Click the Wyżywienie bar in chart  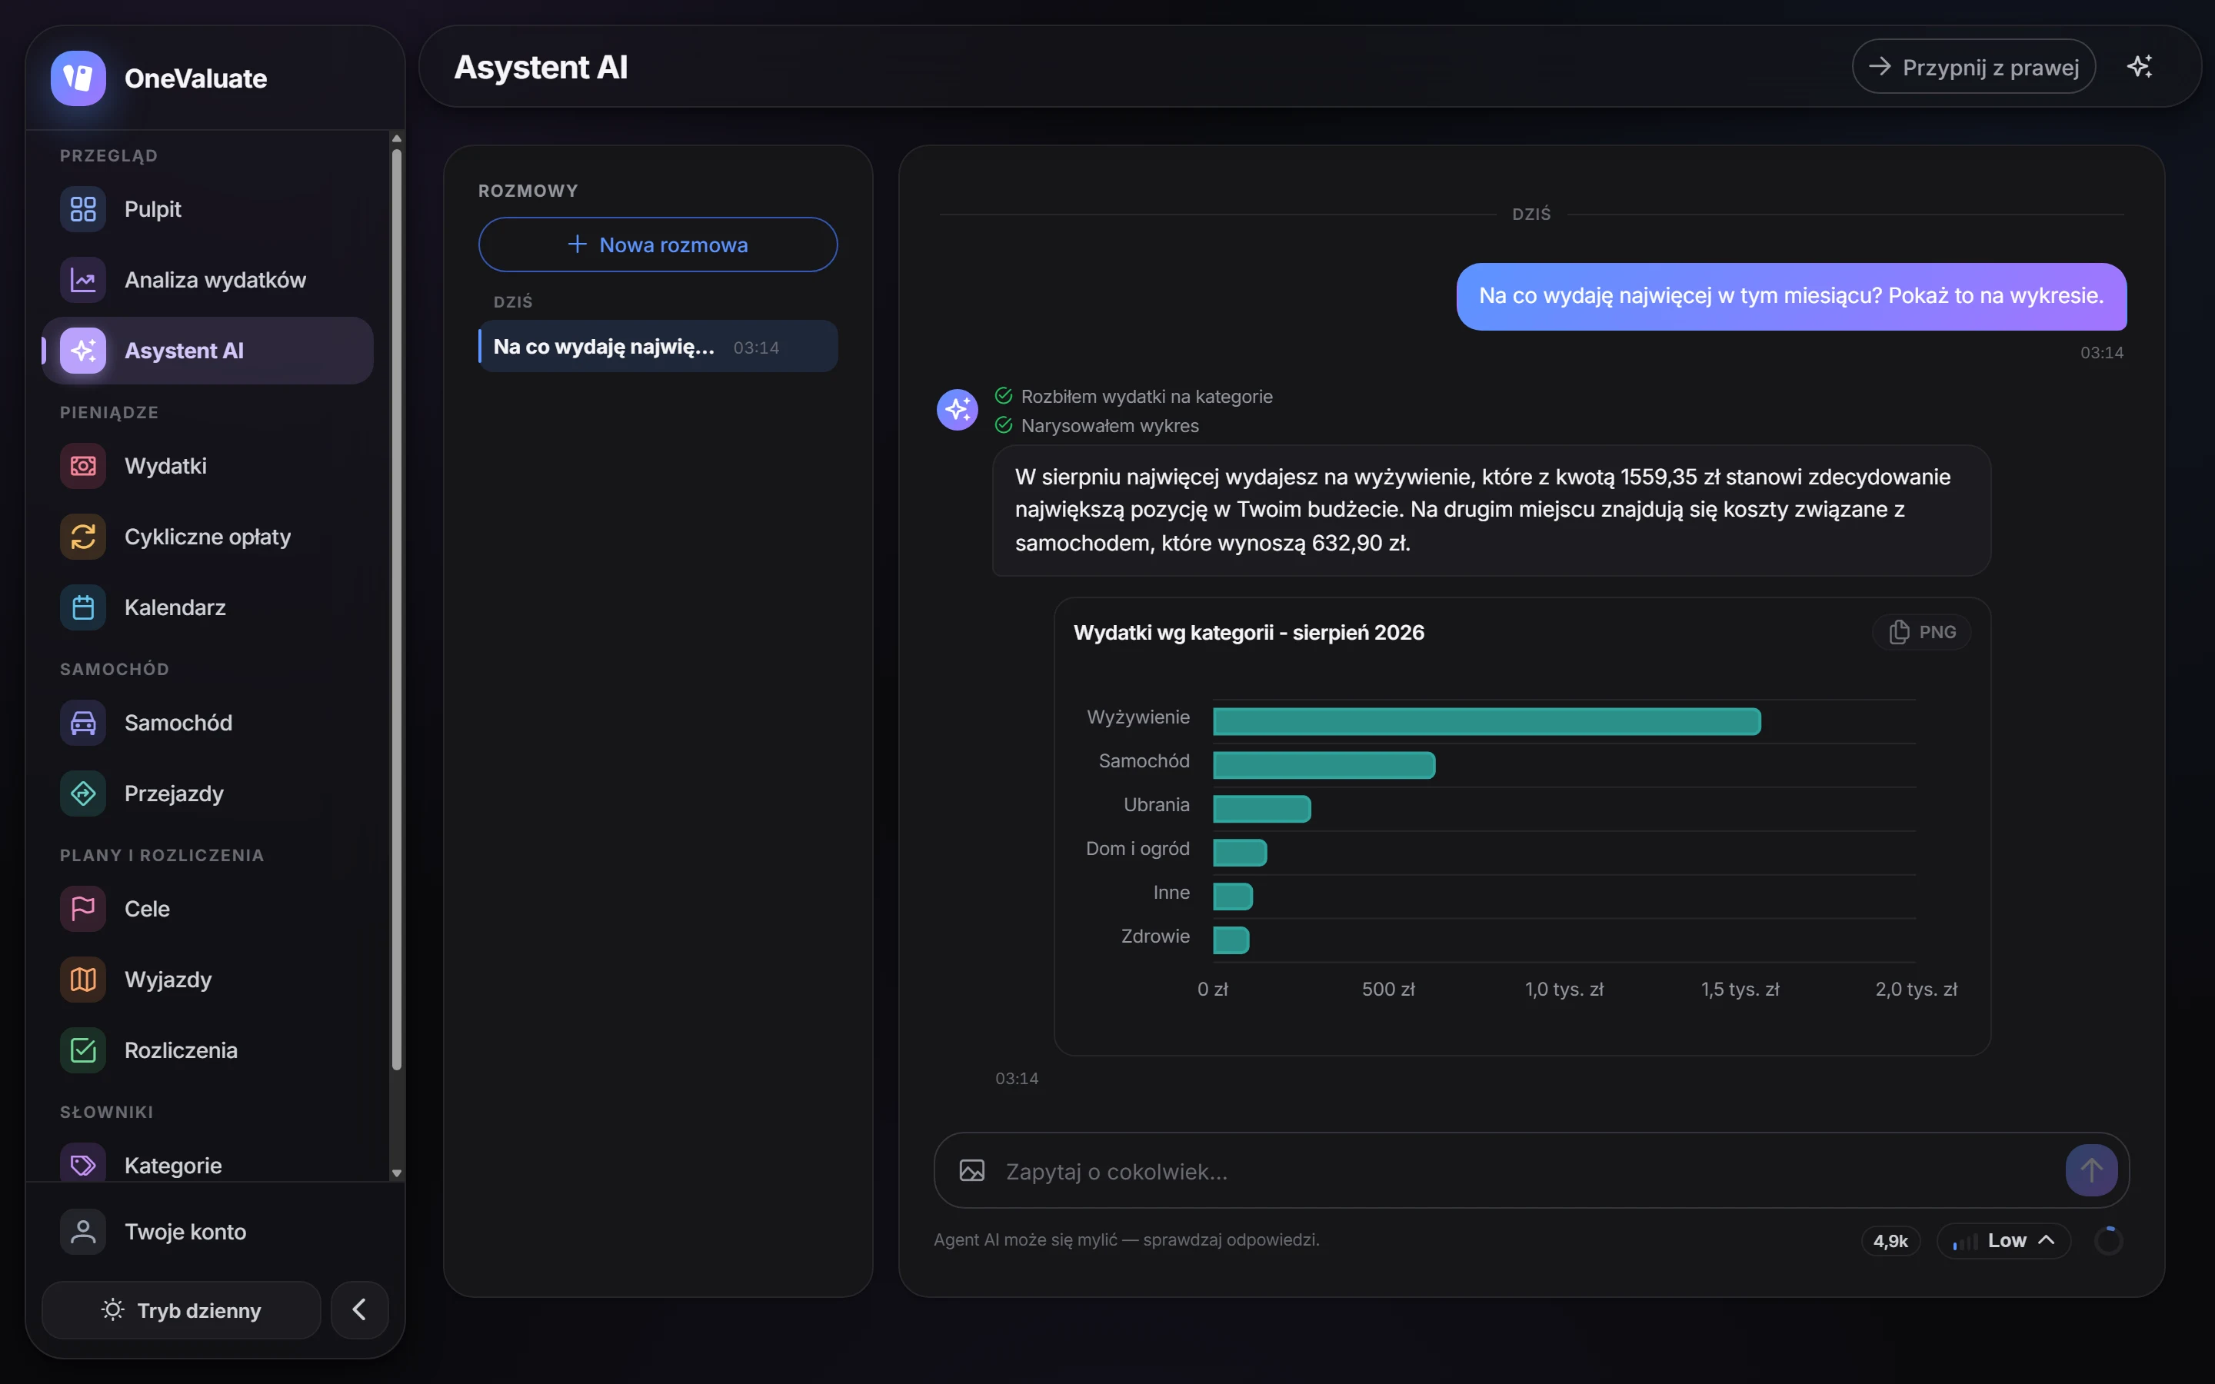1487,721
